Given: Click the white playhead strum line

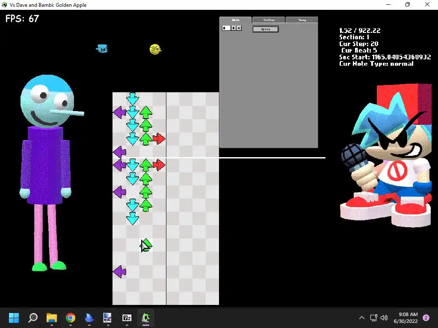Looking at the screenshot, I should pos(219,158).
